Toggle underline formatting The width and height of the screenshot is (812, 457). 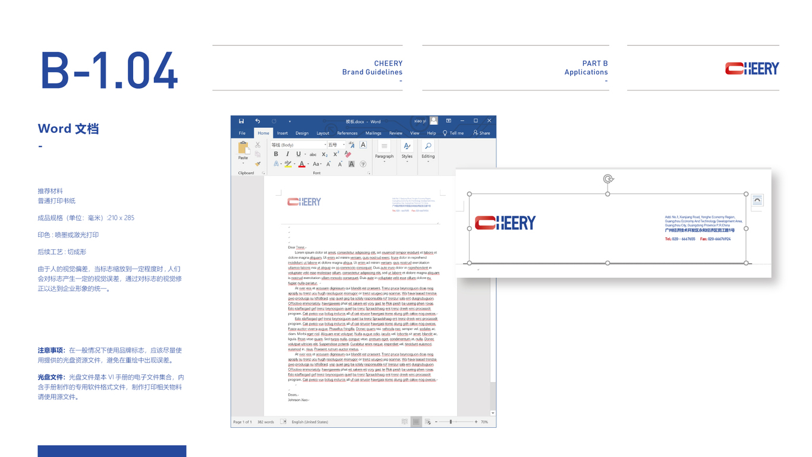tap(298, 154)
